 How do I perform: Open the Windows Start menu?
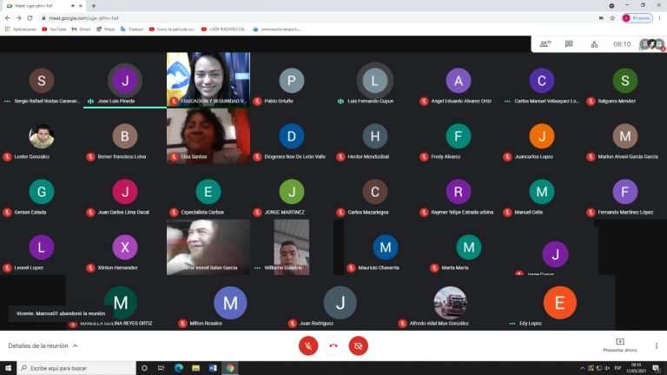point(8,368)
